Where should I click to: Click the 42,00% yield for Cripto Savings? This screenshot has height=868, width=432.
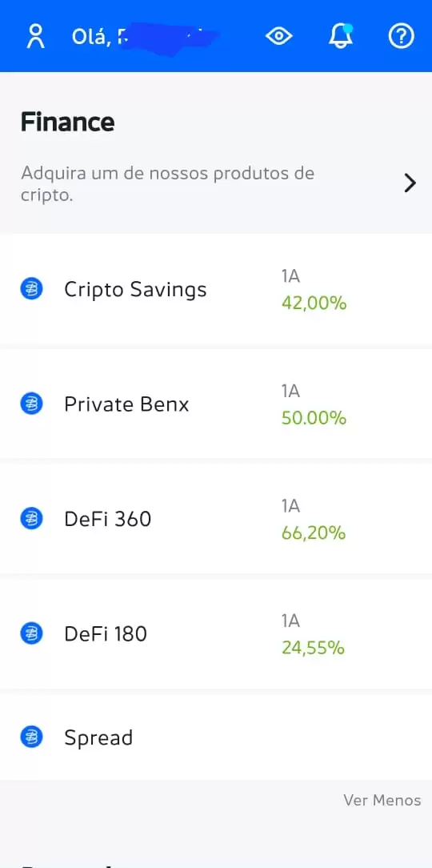314,303
